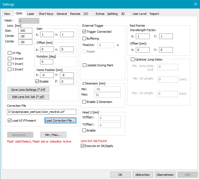Toggle the Trigger Connected checkbox
200x180 pixels.
point(84,32)
